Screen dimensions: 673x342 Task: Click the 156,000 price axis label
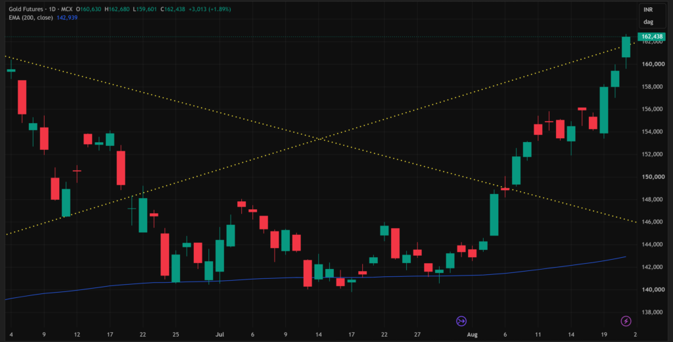tap(653, 109)
